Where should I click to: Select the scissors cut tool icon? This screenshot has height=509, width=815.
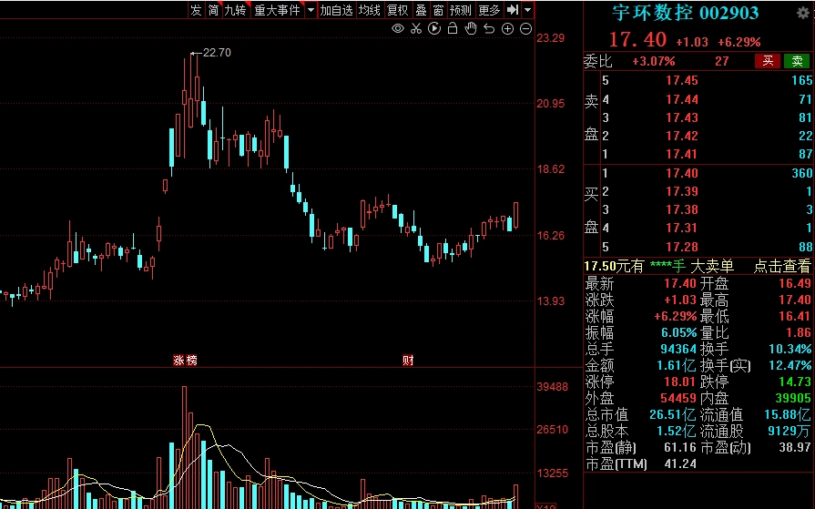coord(415,29)
